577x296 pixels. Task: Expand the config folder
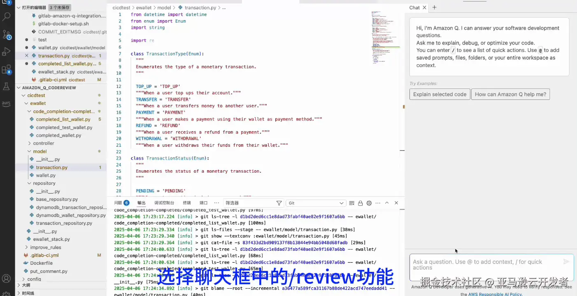(24, 279)
